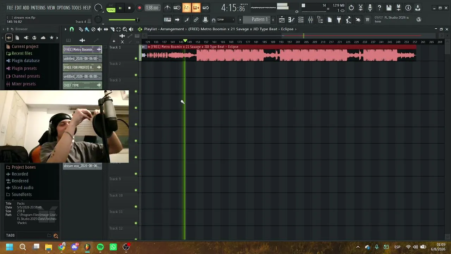Screen dimensions: 451x254
Task: Expand the arrow after the Eclipse clip title
Action: tap(296, 29)
